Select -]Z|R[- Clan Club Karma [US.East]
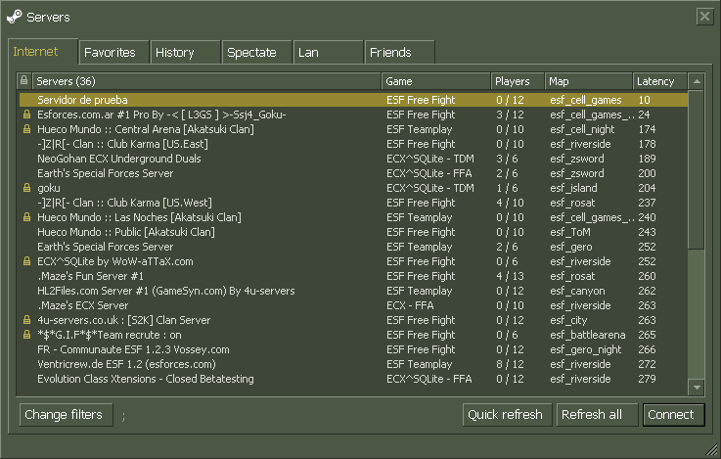Screen dimensions: 721x459 coord(353,144)
